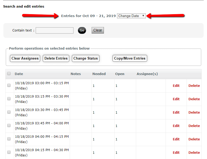Check the 04:00 PM - 04:15 PM entry checkbox
The width and height of the screenshot is (207, 159).
(x=9, y=139)
